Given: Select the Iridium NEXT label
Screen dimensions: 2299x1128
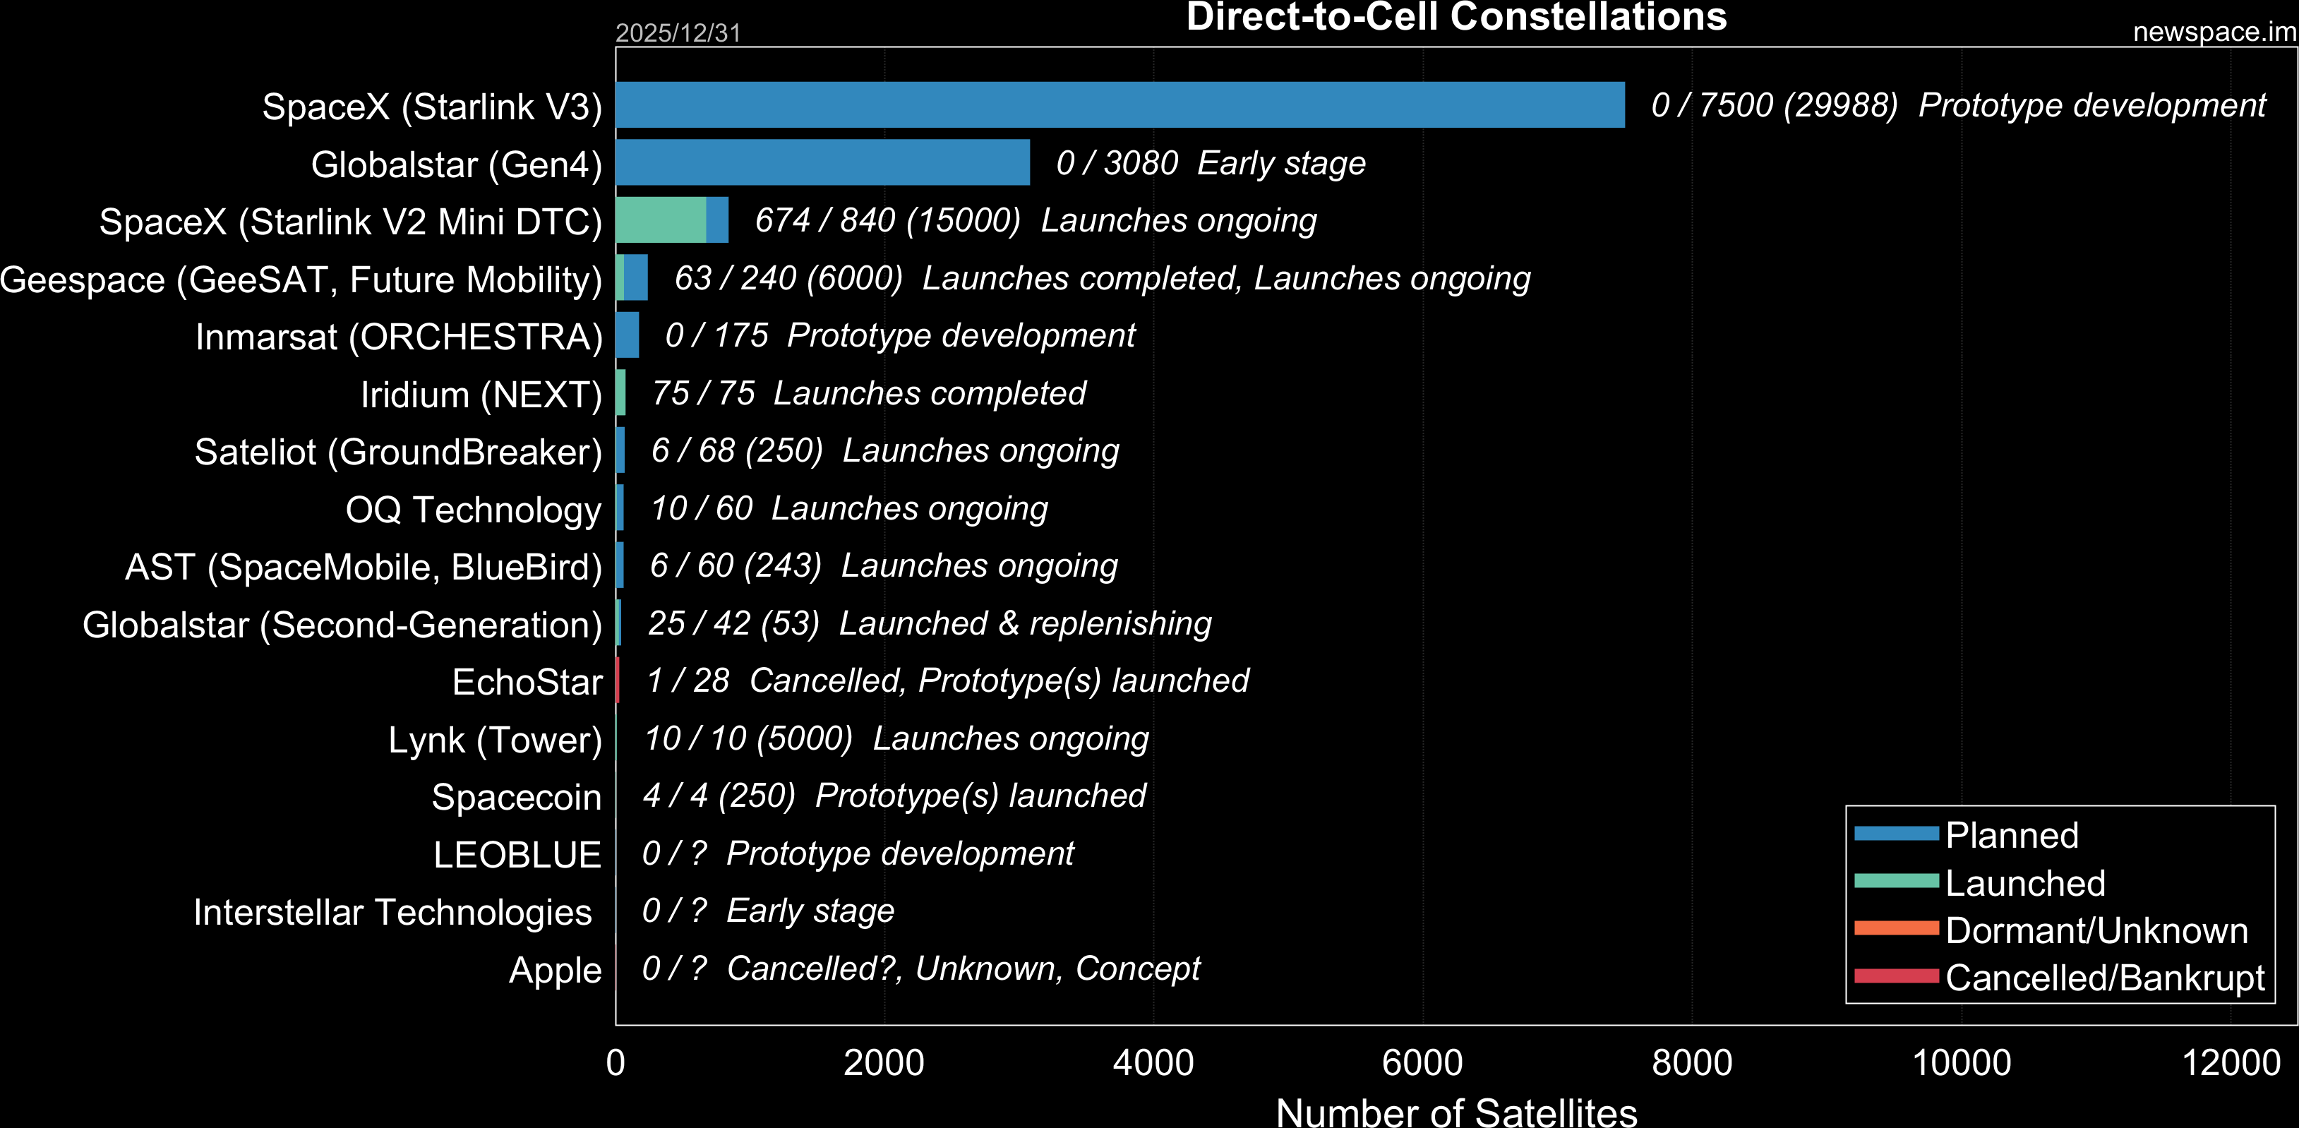Looking at the screenshot, I should [x=481, y=395].
